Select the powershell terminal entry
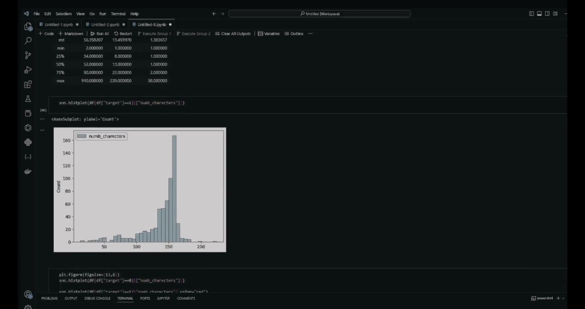This screenshot has height=309, width=585. tap(542, 298)
